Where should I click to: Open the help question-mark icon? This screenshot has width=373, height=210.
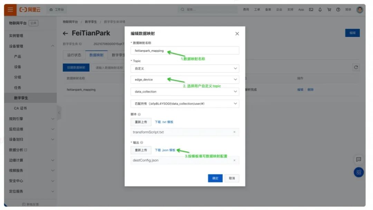338,10
